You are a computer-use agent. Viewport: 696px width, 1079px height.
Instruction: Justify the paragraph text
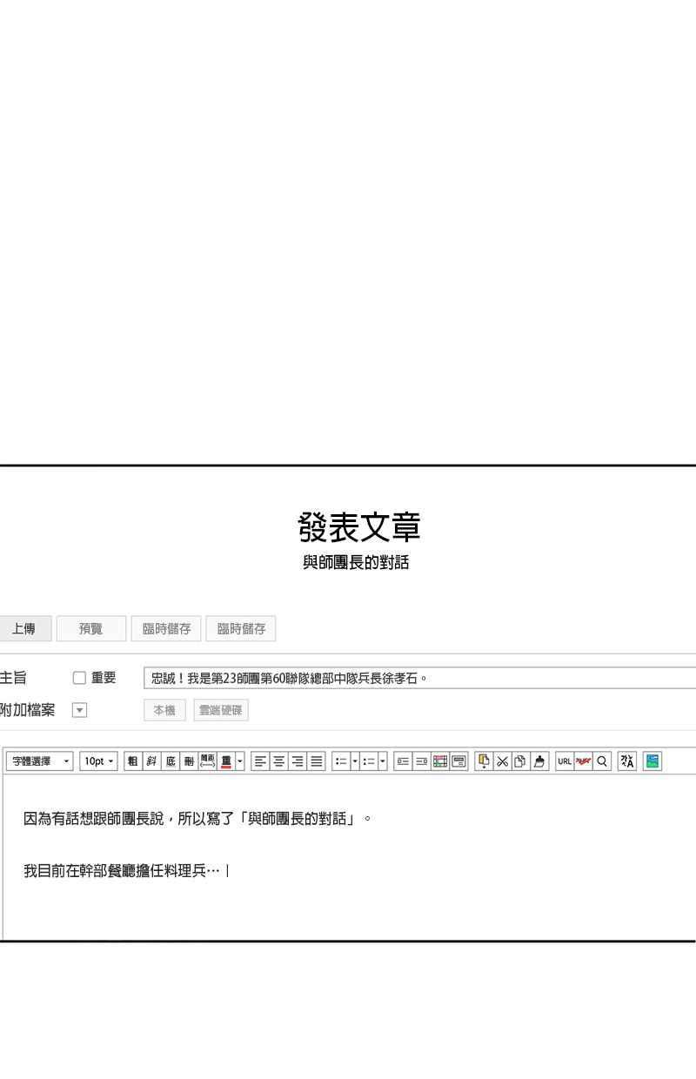click(x=318, y=761)
